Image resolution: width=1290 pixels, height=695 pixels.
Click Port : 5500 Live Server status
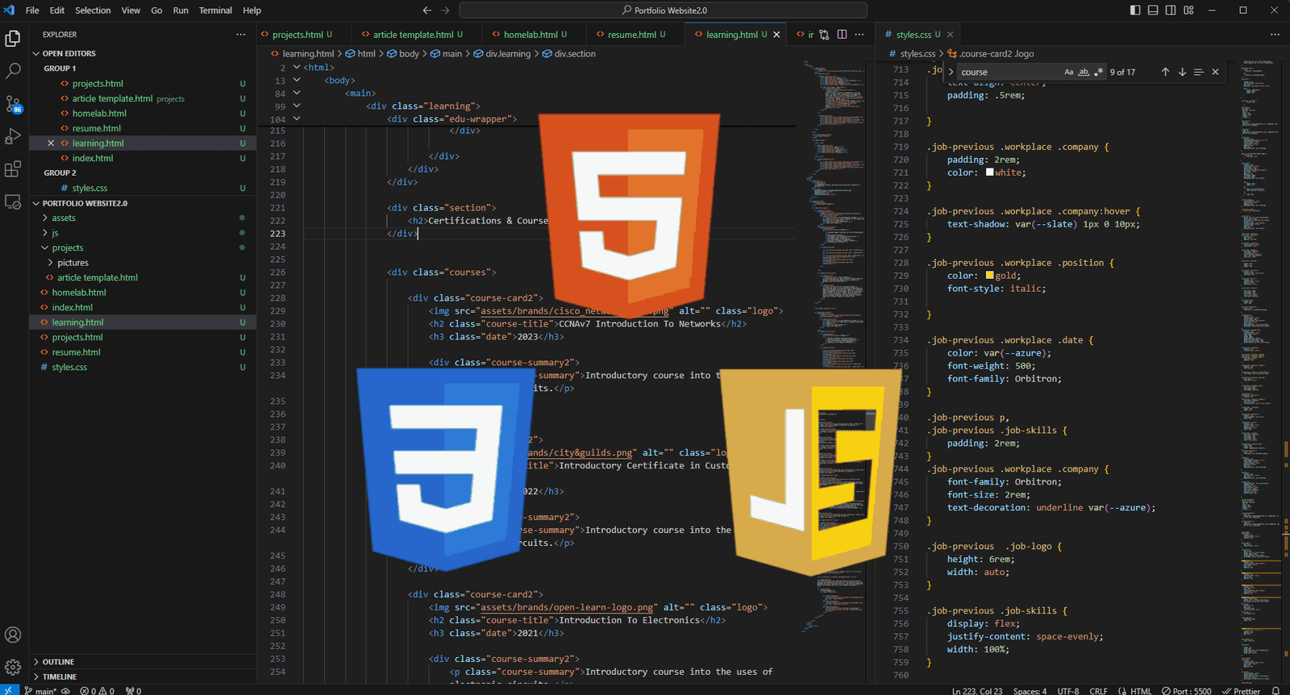click(1186, 690)
